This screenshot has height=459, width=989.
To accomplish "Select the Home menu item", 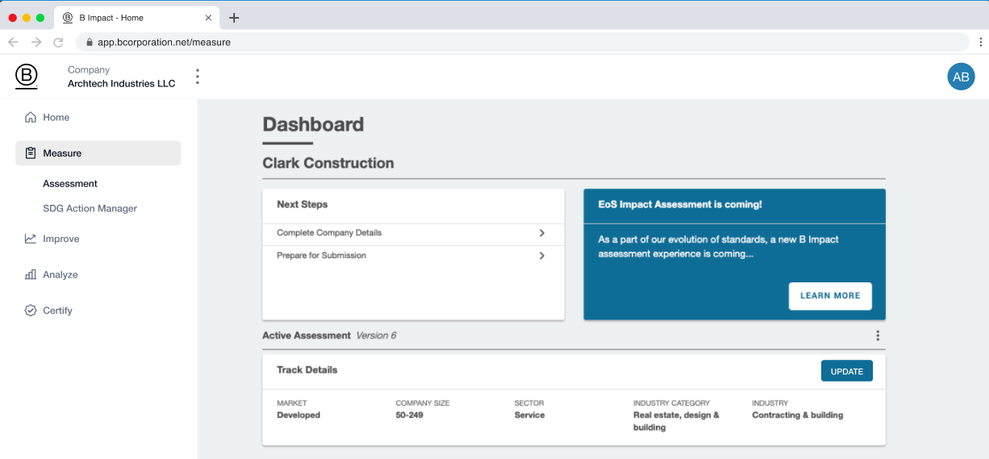I will pyautogui.click(x=98, y=117).
